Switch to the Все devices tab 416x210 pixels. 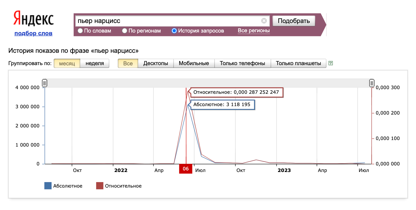point(128,63)
